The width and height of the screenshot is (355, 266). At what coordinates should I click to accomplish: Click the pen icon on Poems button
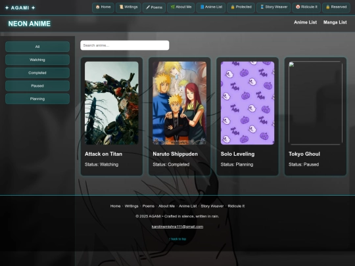pos(148,7)
